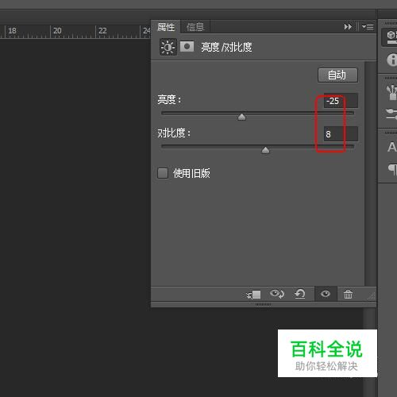The width and height of the screenshot is (397, 397).
Task: Click ruler mark 20
Action: click(57, 31)
